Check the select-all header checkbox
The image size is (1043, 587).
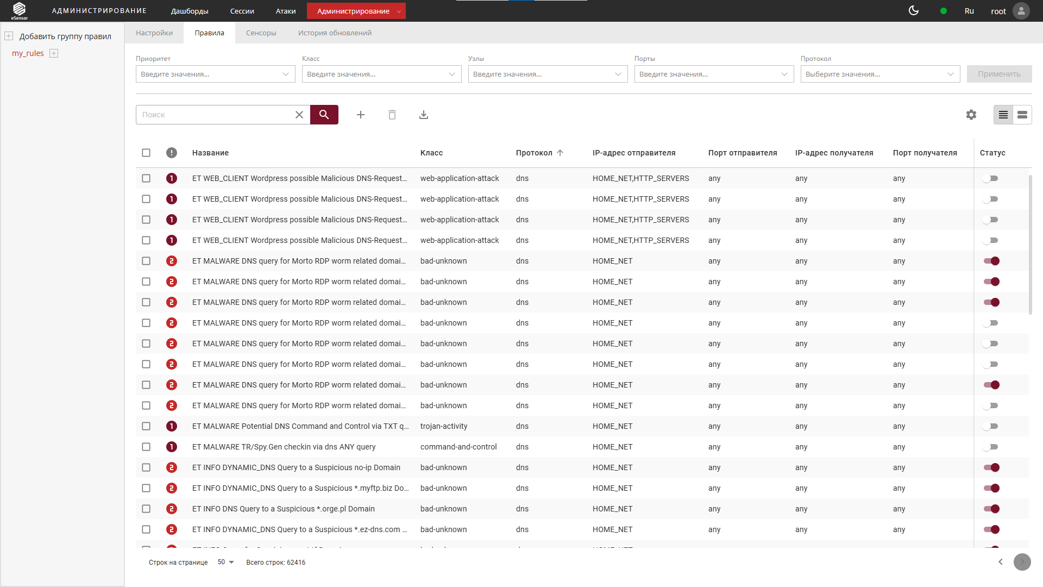[x=146, y=153]
